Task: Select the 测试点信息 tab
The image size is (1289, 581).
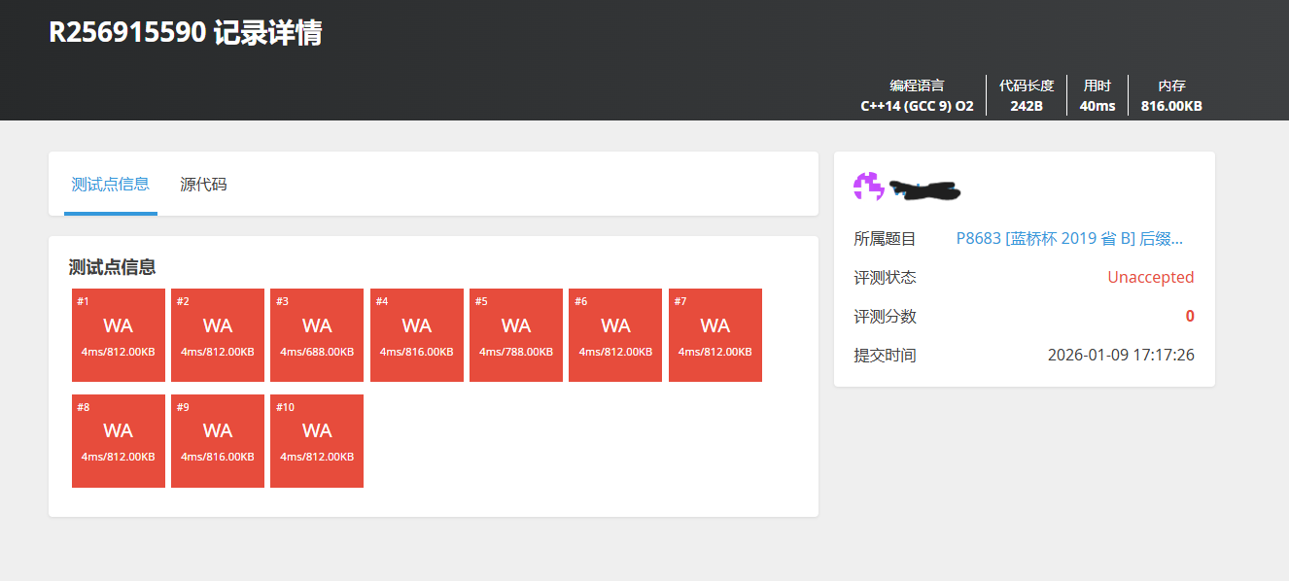Action: click(x=110, y=184)
